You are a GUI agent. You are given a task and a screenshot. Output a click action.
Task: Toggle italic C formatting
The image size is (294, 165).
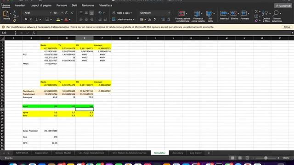click(31, 19)
